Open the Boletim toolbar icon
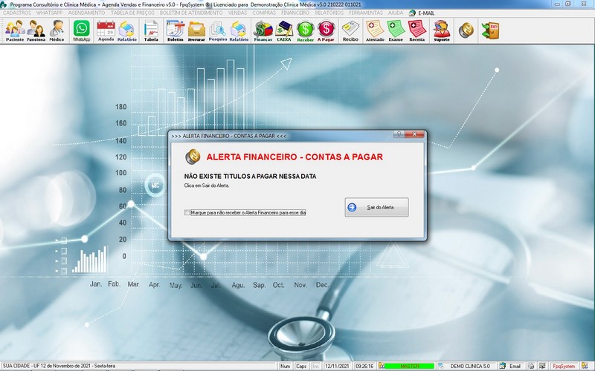Viewport: 595px width, 371px height. [176, 30]
